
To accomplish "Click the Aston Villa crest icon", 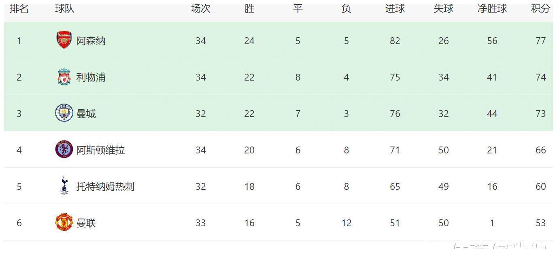I will point(64,150).
